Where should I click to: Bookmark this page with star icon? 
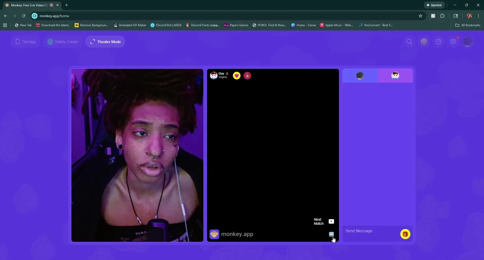coord(420,16)
